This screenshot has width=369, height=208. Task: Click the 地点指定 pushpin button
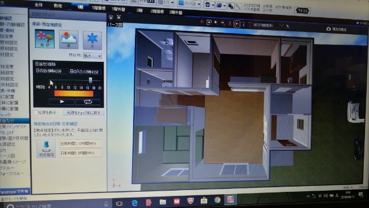pyautogui.click(x=46, y=148)
